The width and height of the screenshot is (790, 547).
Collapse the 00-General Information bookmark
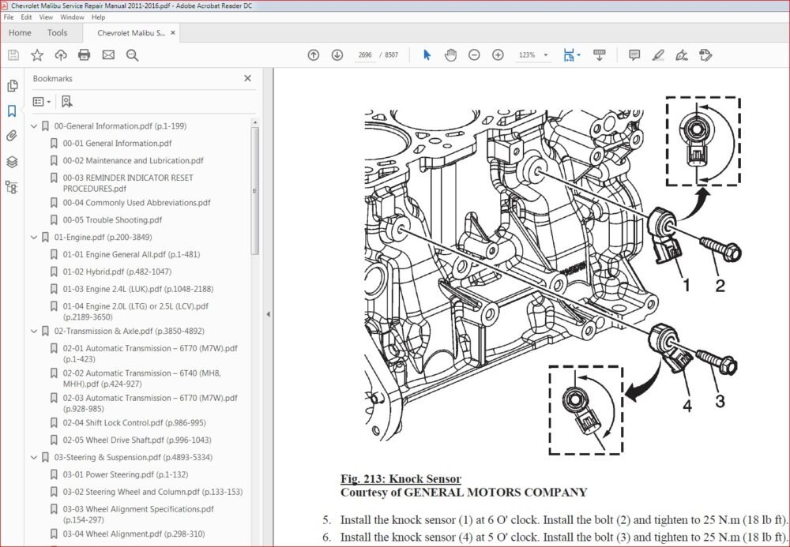click(34, 126)
